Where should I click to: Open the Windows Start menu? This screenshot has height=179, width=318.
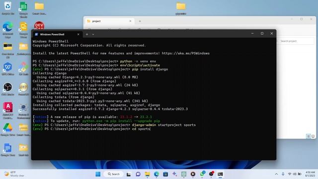98,174
